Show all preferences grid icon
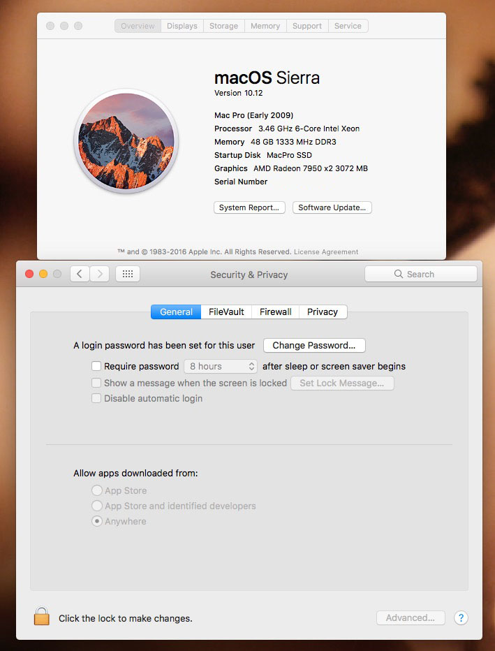This screenshot has width=495, height=651. tap(127, 274)
